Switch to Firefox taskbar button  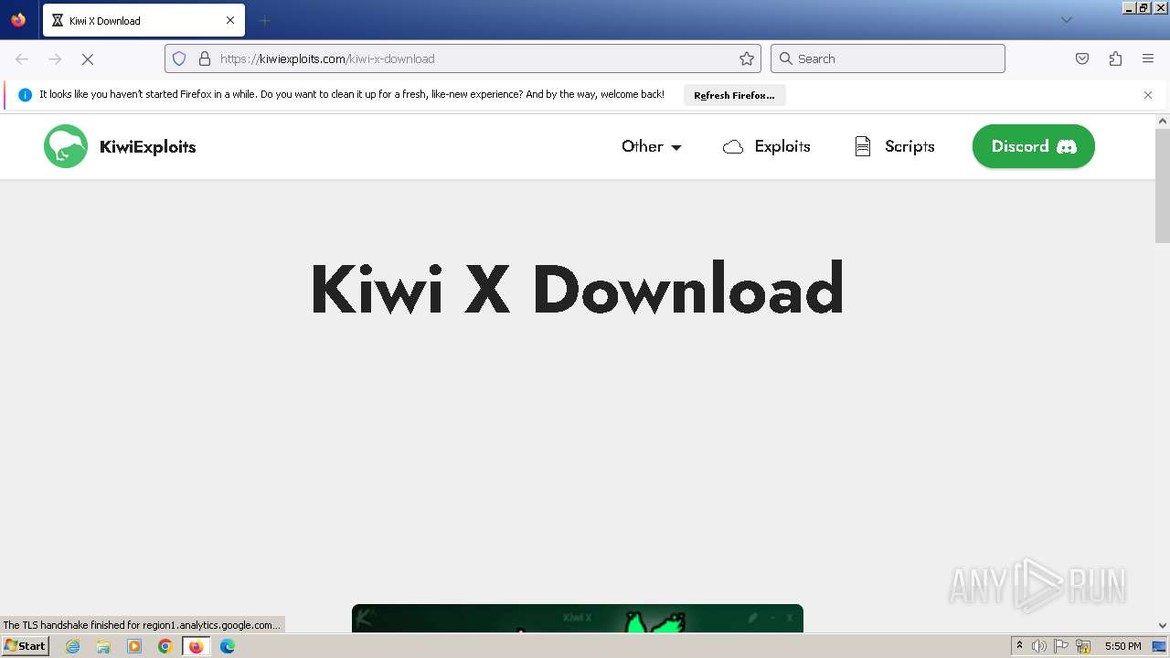coord(196,646)
